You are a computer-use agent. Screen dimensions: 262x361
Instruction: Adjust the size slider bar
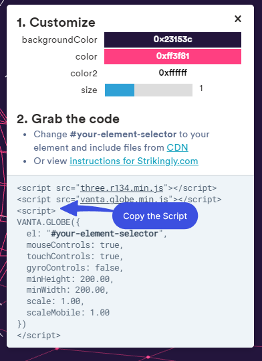[x=148, y=90]
